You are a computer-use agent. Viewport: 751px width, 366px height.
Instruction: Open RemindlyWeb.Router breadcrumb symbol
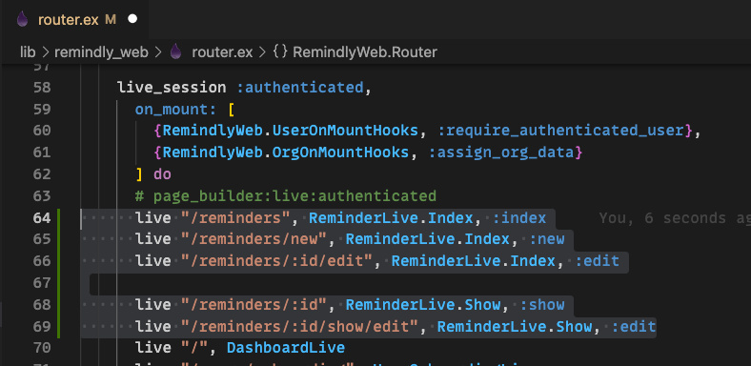click(x=364, y=51)
